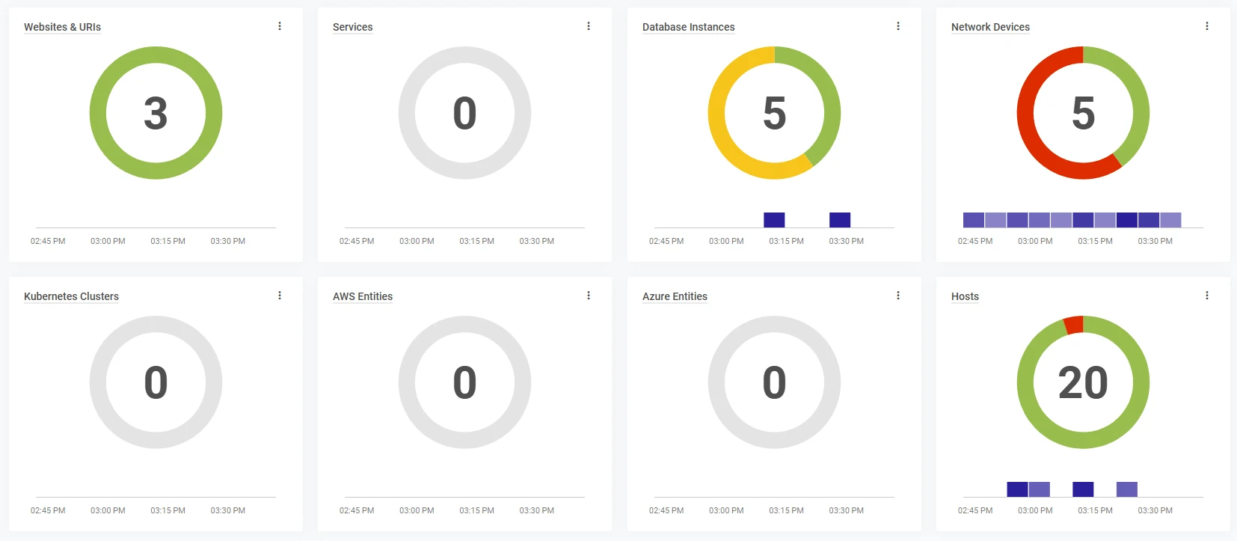Viewport: 1237px width, 541px height.
Task: Click red slice of Hosts donut
Action: 1073,325
